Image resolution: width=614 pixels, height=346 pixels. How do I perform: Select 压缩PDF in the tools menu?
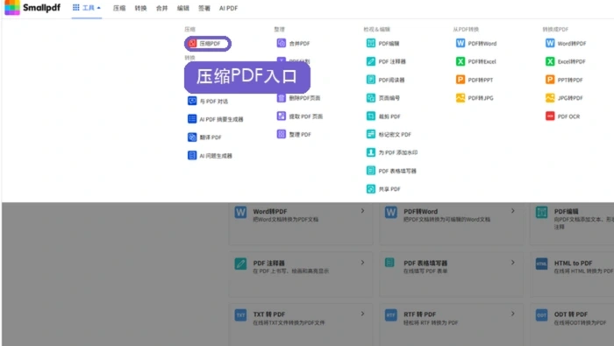coord(208,44)
